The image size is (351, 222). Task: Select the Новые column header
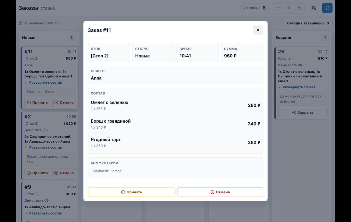coord(29,38)
